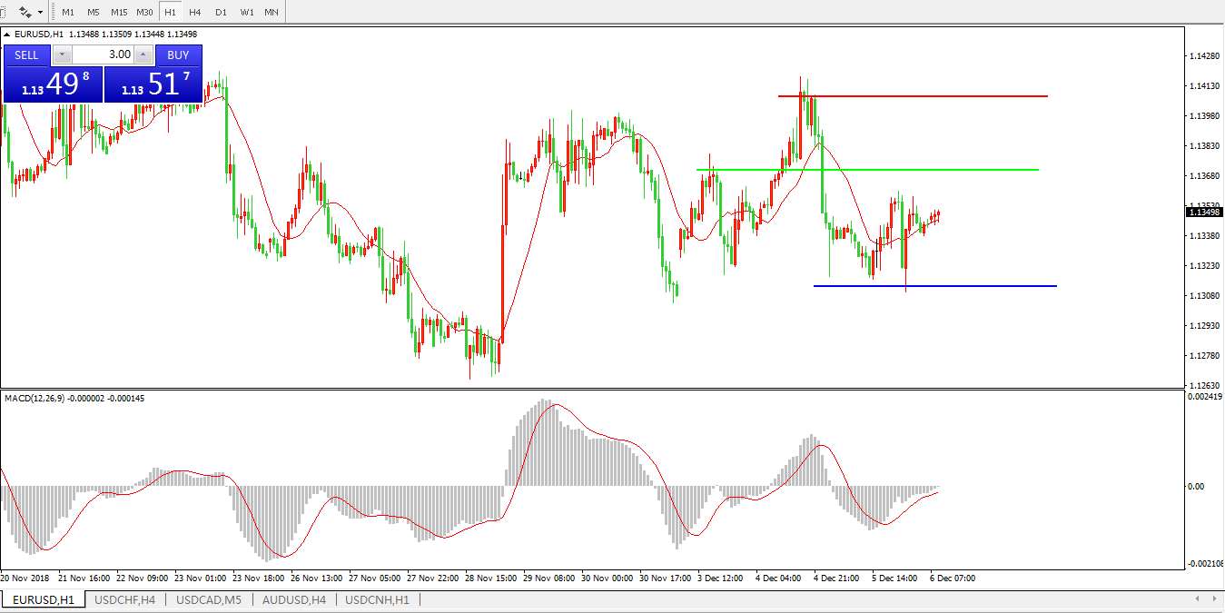Set chart period to W1

pyautogui.click(x=246, y=13)
